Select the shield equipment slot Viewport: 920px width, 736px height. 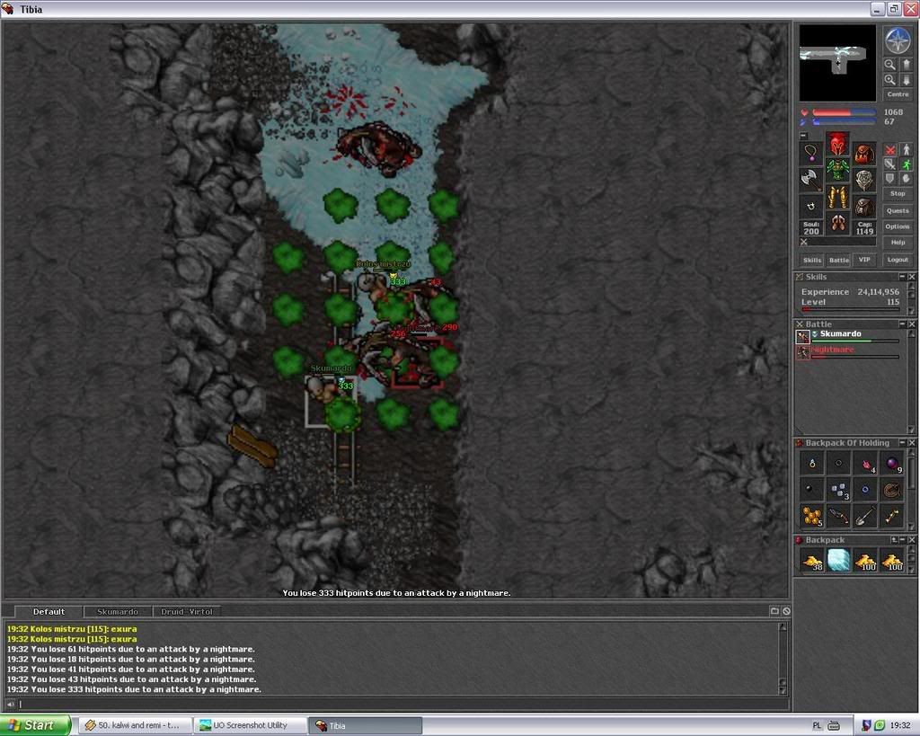coord(865,181)
